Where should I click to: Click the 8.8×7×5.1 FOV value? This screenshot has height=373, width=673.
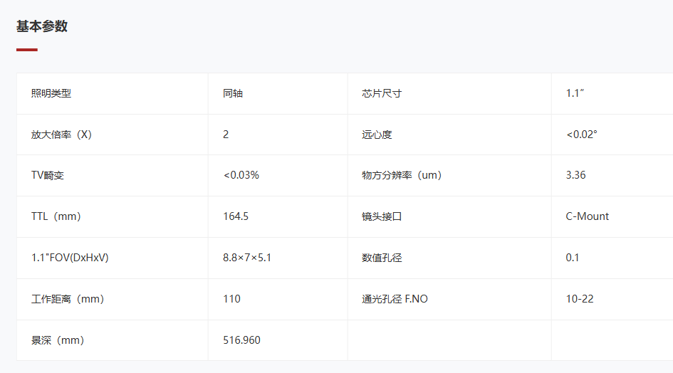point(247,258)
